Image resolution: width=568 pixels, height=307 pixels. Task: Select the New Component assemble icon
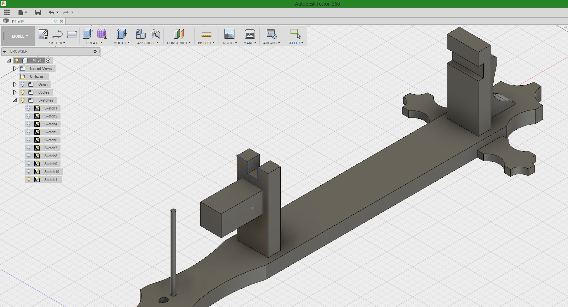[x=141, y=34]
